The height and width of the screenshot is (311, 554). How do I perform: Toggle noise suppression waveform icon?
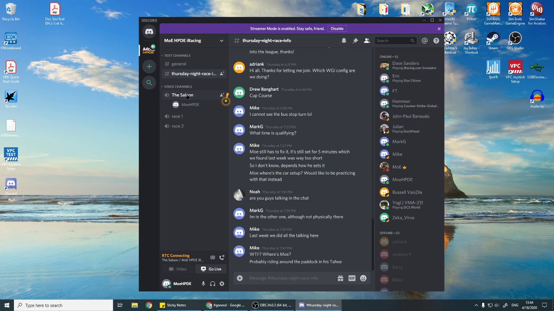pos(213,257)
